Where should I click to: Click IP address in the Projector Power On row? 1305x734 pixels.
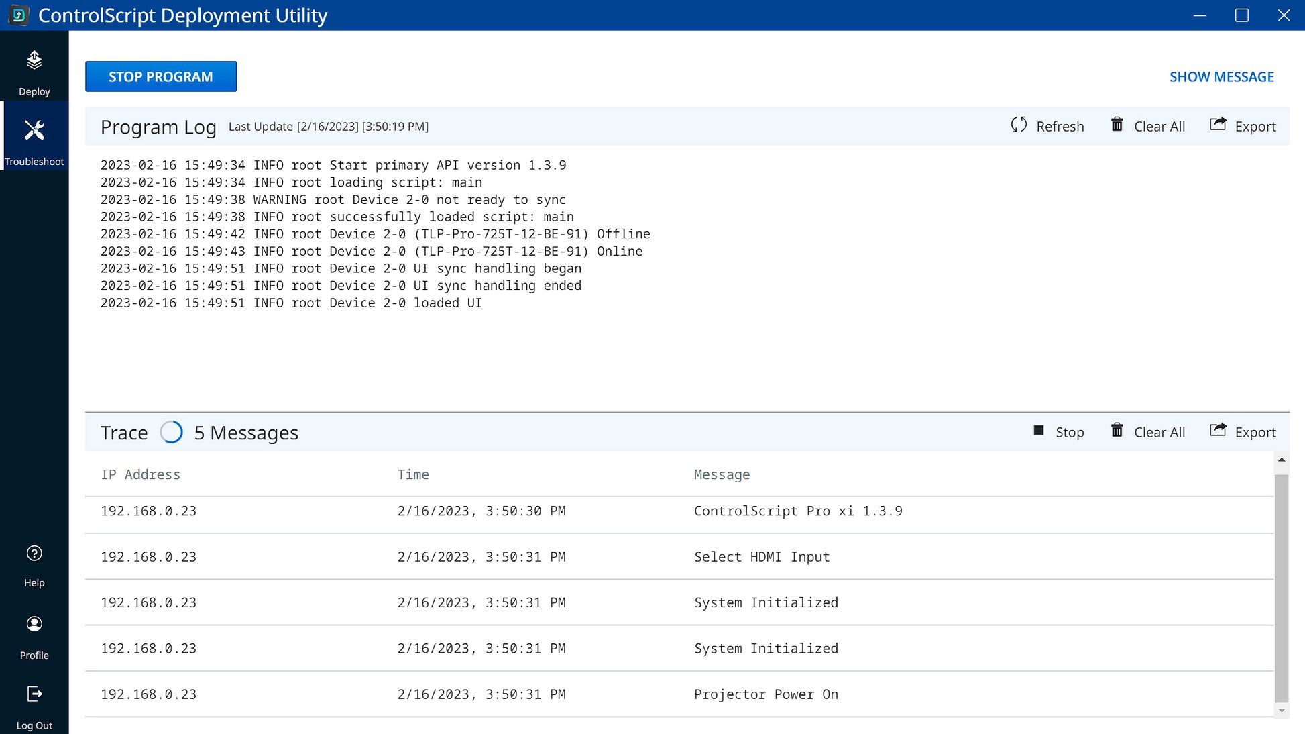click(x=149, y=694)
